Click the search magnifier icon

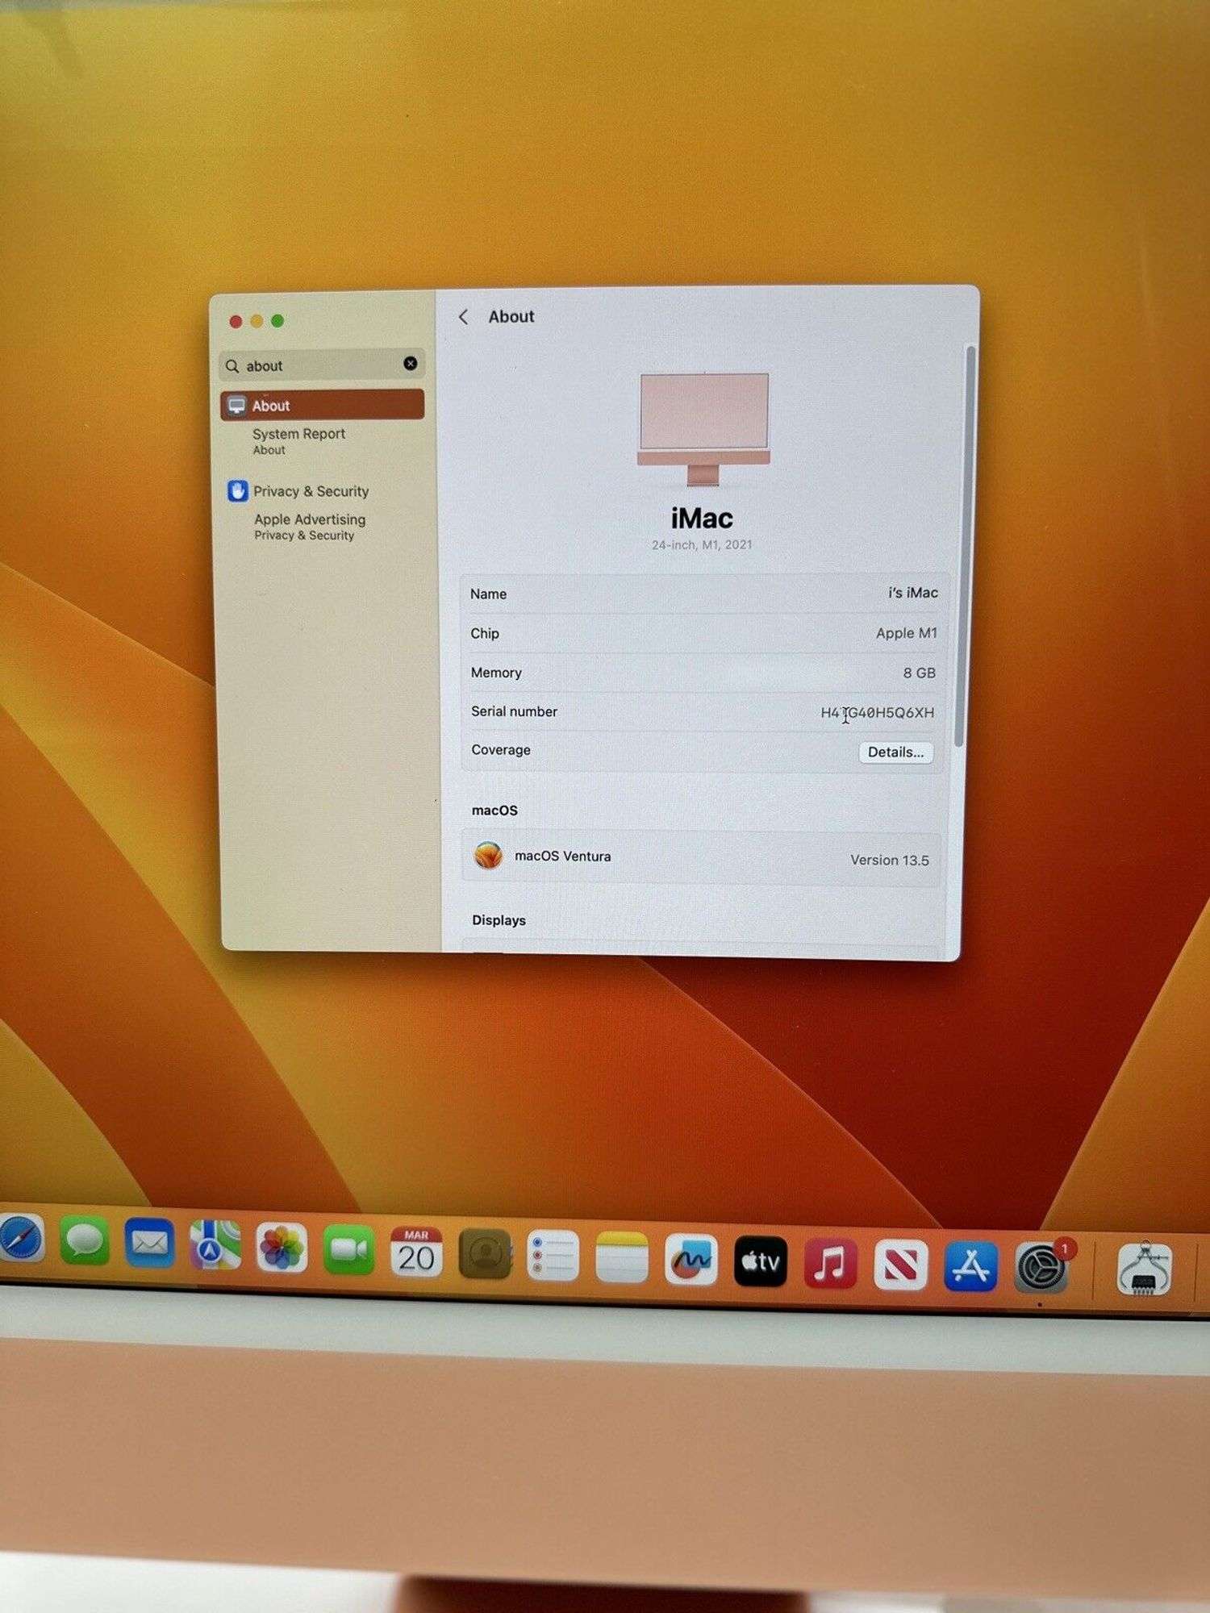232,366
